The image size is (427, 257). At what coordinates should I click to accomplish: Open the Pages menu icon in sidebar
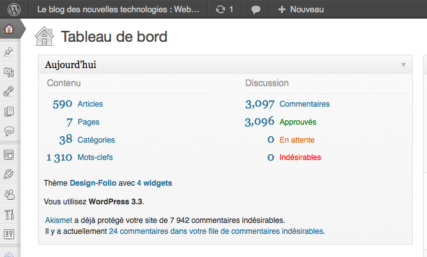[9, 112]
